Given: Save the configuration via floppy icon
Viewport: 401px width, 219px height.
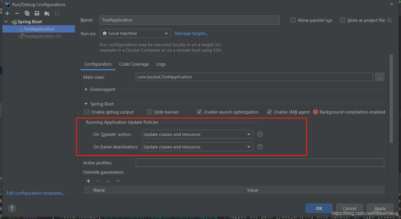Looking at the screenshot, I should [x=37, y=13].
